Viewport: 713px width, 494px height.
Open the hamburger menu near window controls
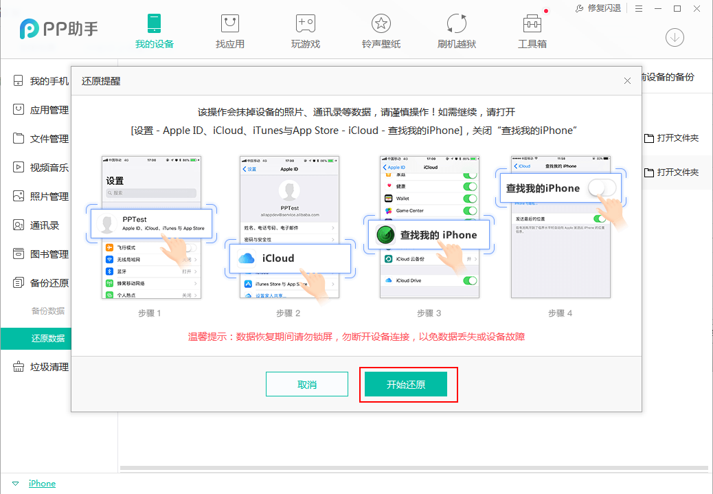639,8
